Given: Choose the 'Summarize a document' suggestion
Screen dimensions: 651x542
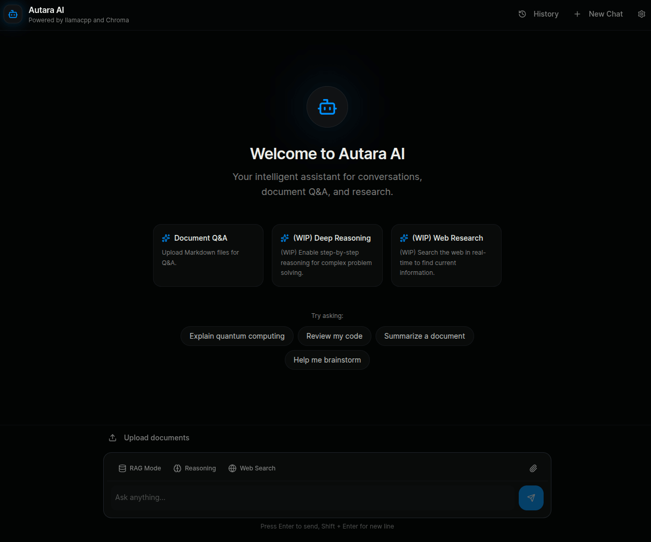Looking at the screenshot, I should (x=425, y=336).
